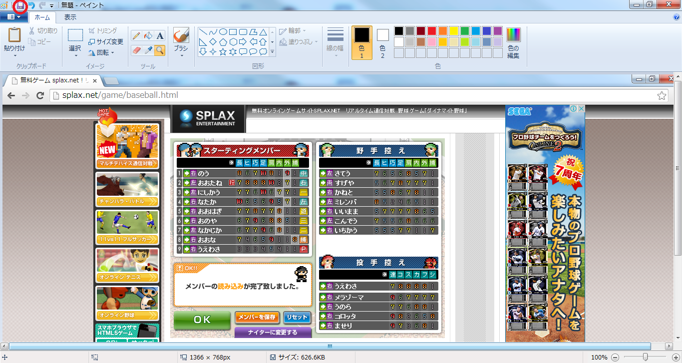Choose the Diamond shape
This screenshot has width=682, height=363.
213,41
